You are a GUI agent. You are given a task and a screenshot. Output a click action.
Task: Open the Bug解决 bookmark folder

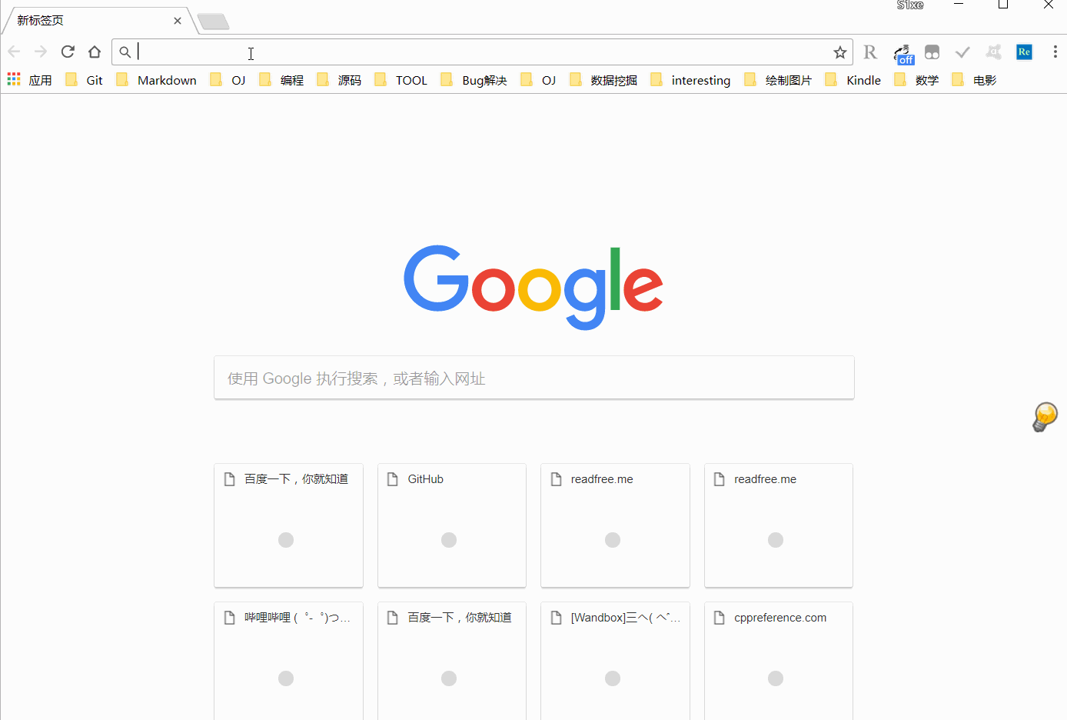pyautogui.click(x=474, y=80)
